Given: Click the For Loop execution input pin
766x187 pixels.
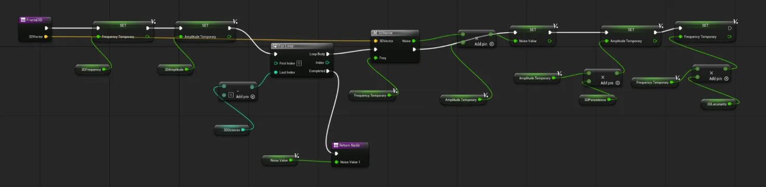Looking at the screenshot, I should [276, 54].
